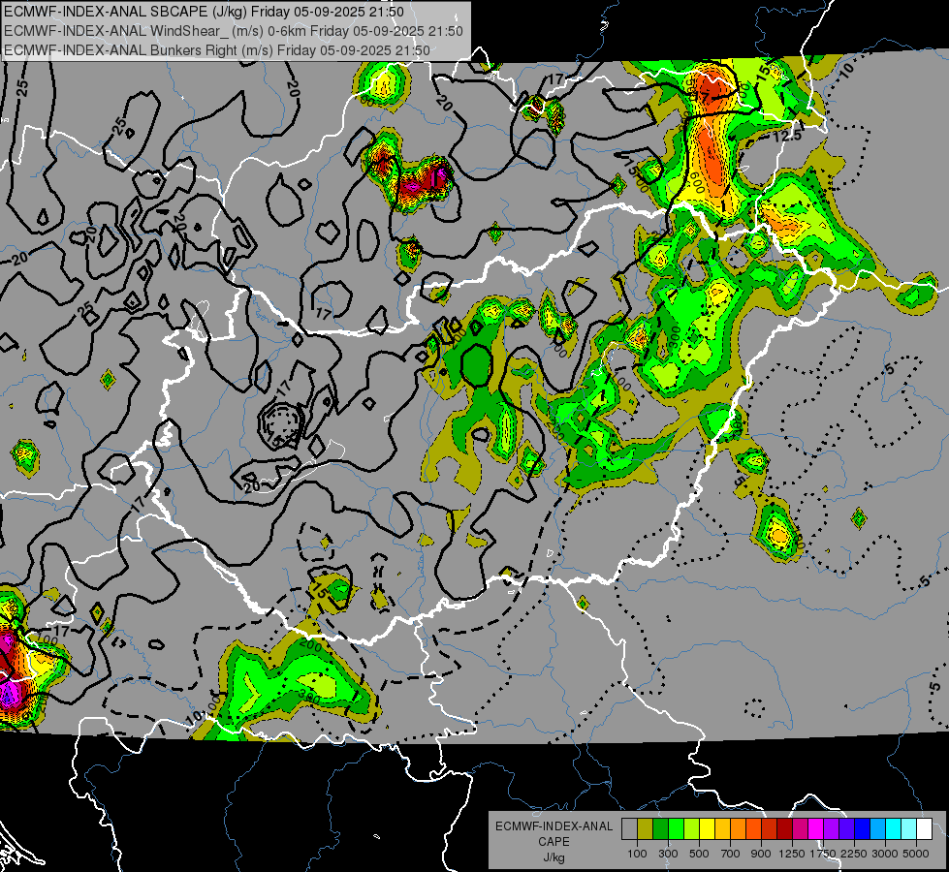Click the 900 legend scale label
This screenshot has height=872, width=949.
coord(761,854)
